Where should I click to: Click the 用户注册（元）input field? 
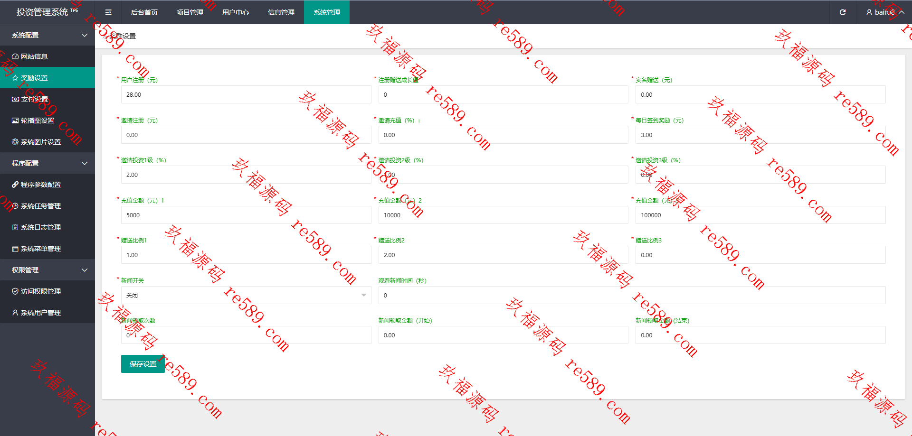(x=246, y=94)
